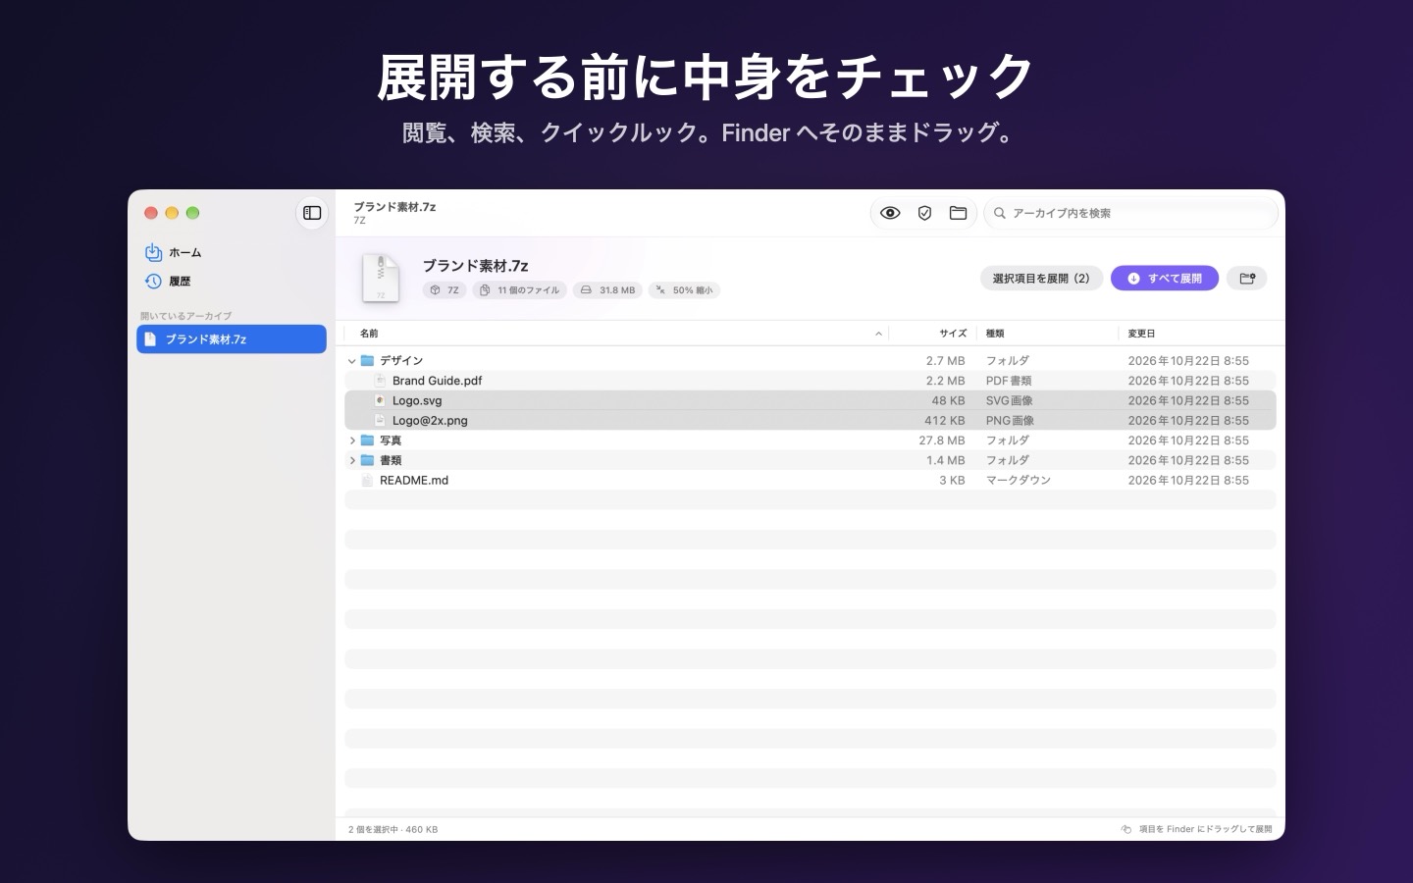Select Logo@2x.png in the list

[811, 420]
